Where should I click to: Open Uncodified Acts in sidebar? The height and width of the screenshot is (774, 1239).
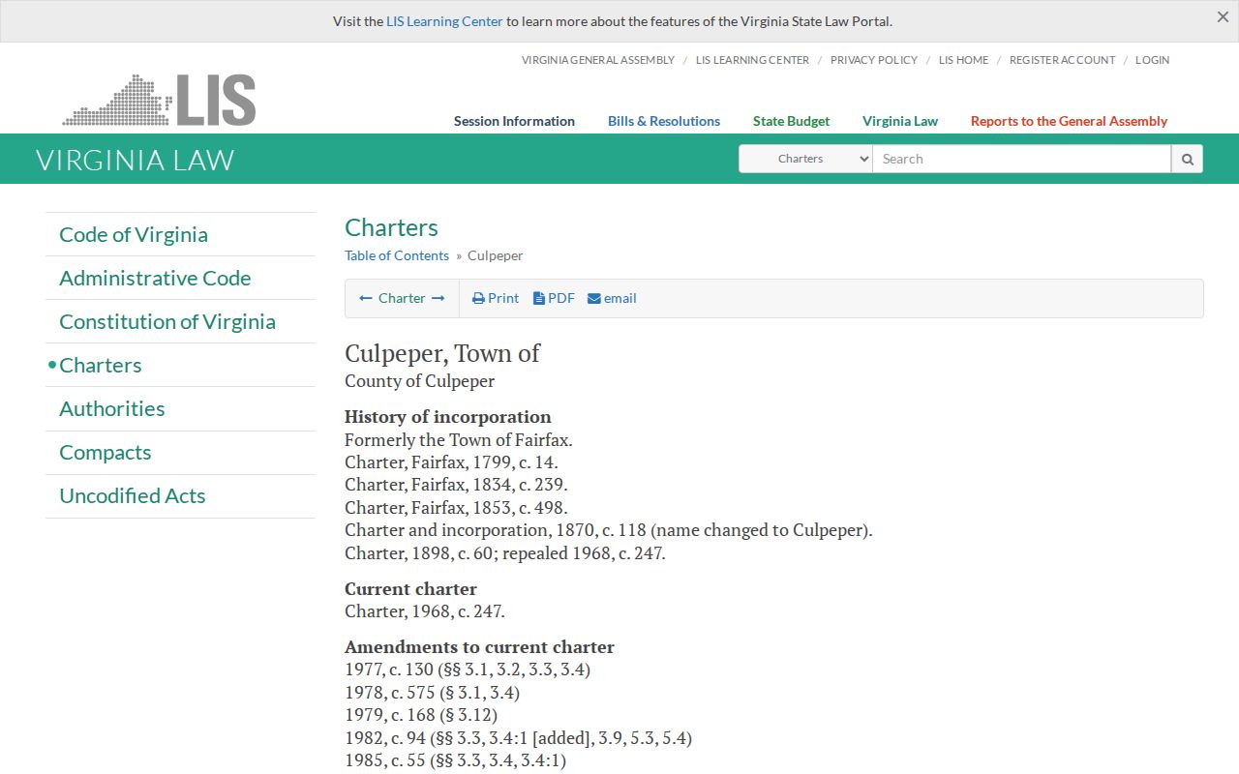pos(133,495)
